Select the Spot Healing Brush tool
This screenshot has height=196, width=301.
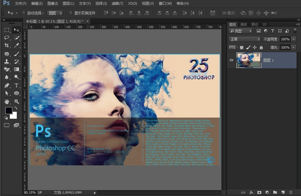pos(7,54)
